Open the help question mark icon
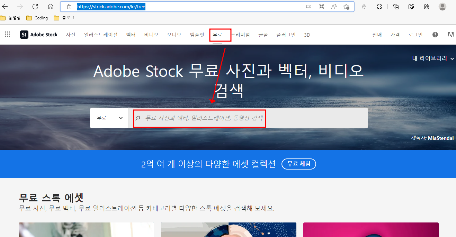The width and height of the screenshot is (456, 237). 435,35
